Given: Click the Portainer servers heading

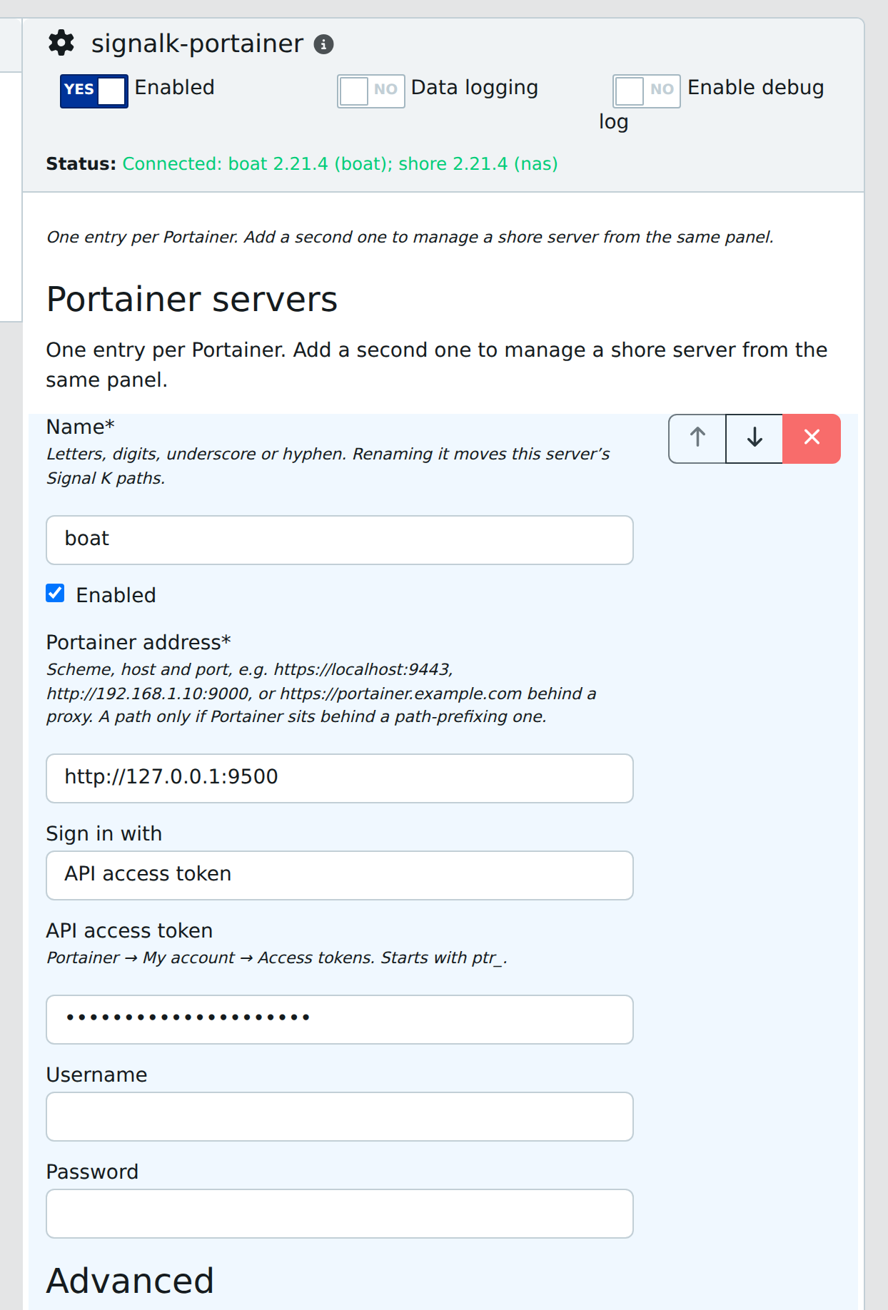Looking at the screenshot, I should pos(192,300).
